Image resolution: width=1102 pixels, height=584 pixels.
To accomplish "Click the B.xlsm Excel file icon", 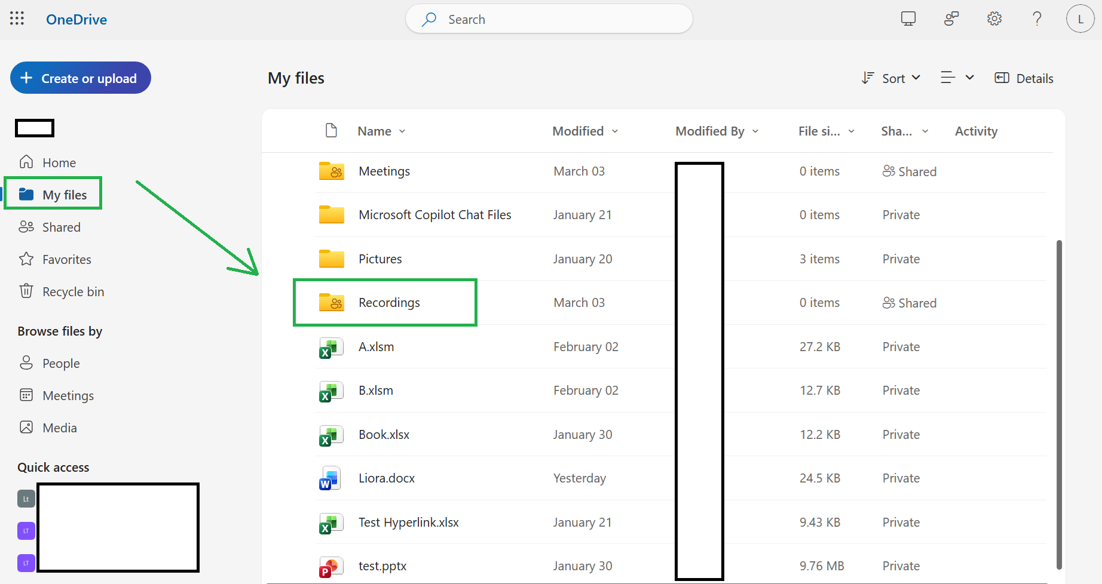I will point(331,391).
